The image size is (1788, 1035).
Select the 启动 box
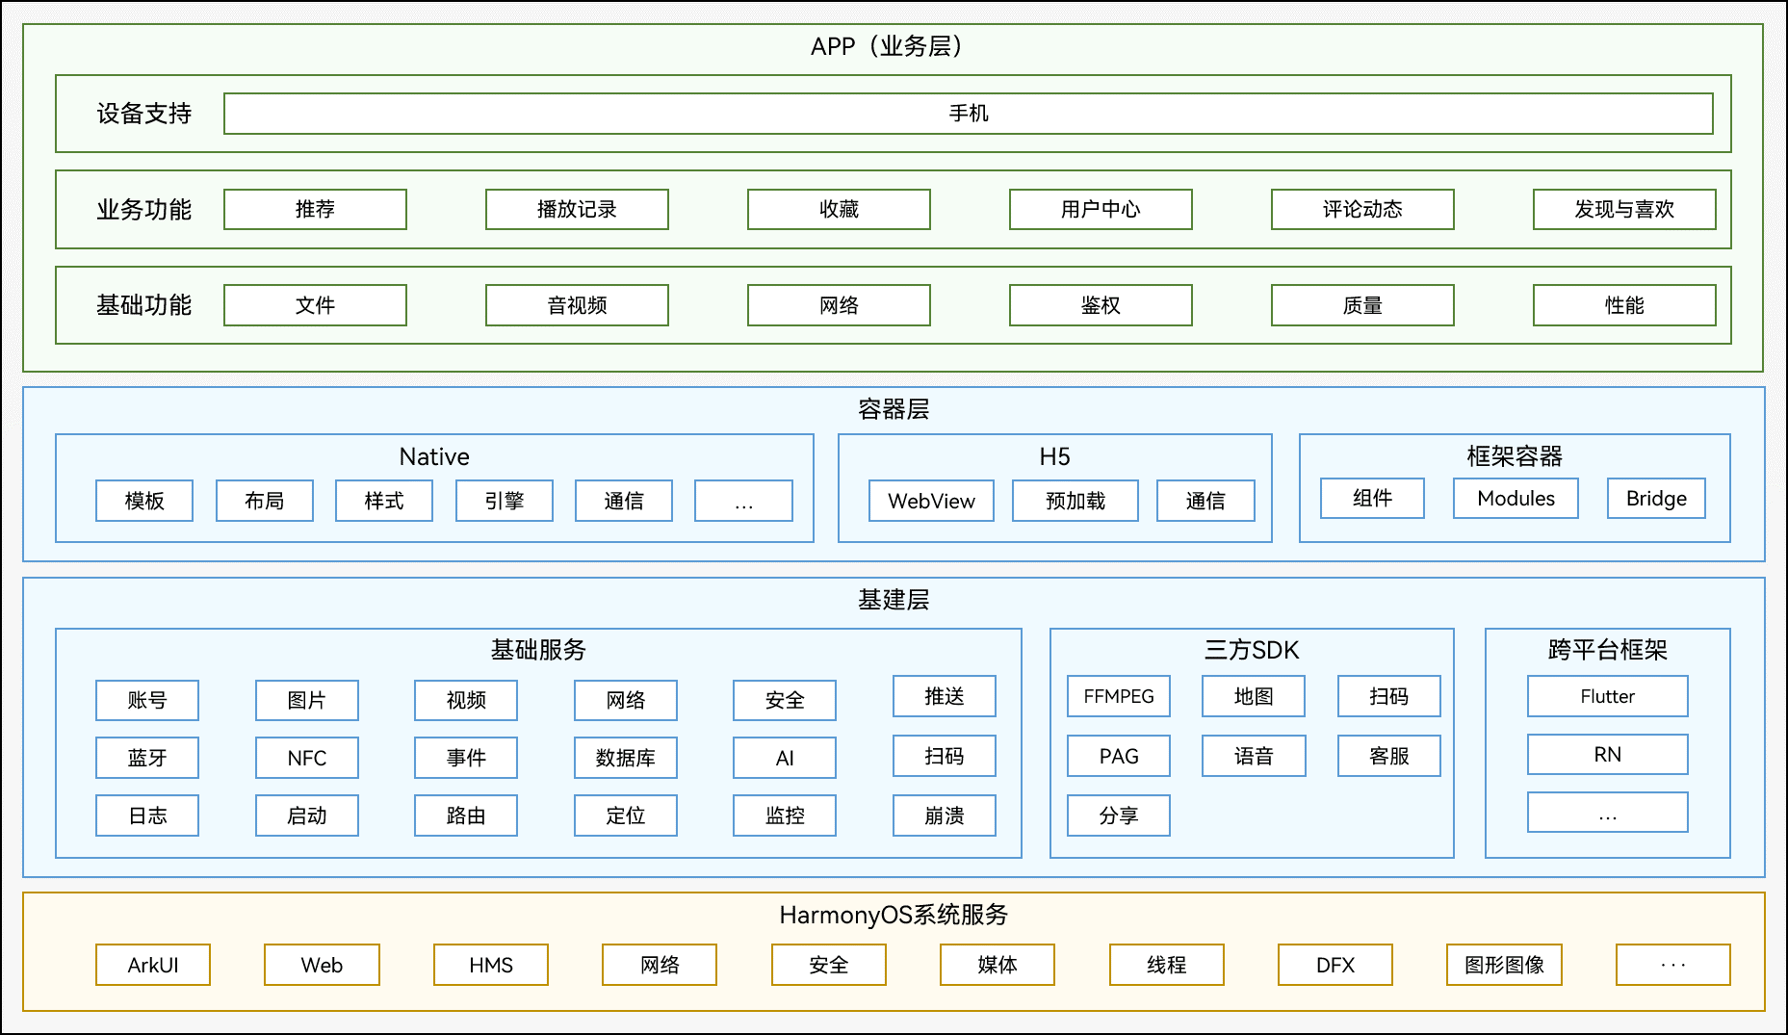pyautogui.click(x=307, y=815)
